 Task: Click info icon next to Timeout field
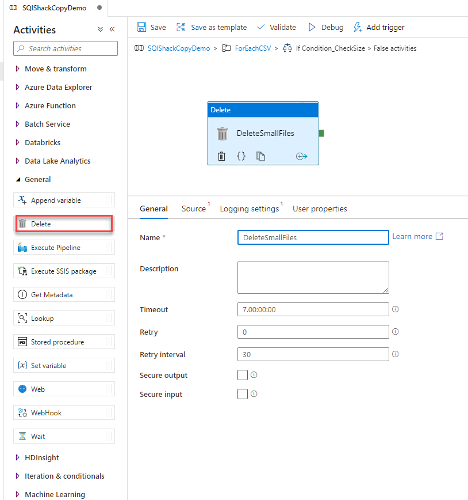(395, 309)
